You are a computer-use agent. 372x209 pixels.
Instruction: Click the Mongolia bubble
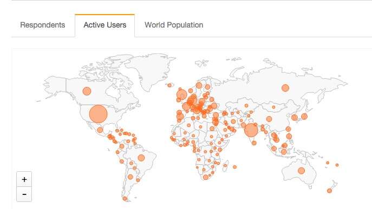click(273, 107)
